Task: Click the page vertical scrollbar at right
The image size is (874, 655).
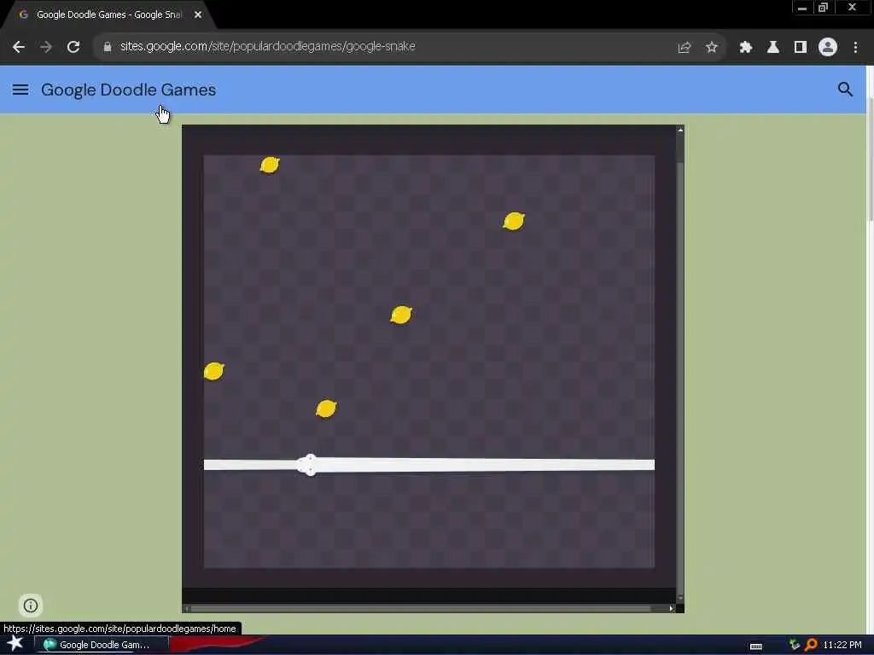Action: pos(870,161)
